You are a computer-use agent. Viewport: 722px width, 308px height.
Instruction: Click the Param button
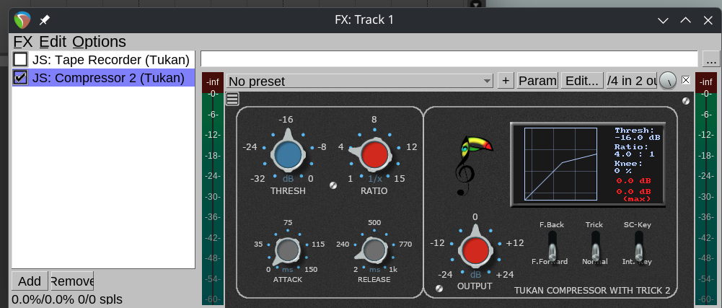click(x=537, y=81)
